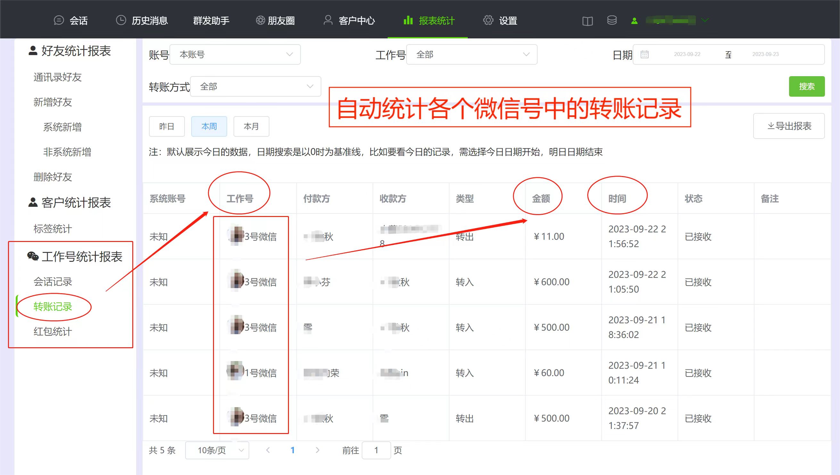
Task: Open 红包统计 in the sidebar
Action: pos(53,332)
